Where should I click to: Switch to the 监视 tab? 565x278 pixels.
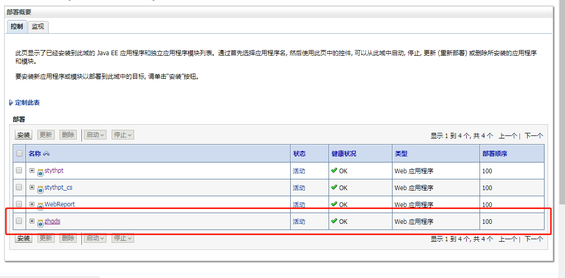click(38, 27)
